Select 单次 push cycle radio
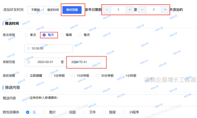Screen dimensions: 197x118 point(26,35)
